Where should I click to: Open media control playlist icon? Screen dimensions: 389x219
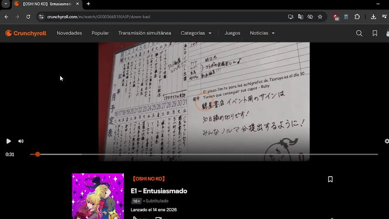385,17
